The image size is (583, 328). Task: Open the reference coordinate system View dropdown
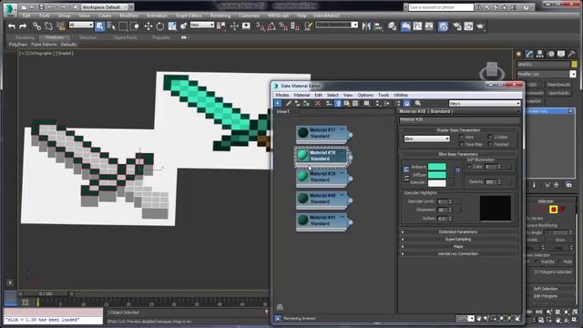(x=202, y=25)
